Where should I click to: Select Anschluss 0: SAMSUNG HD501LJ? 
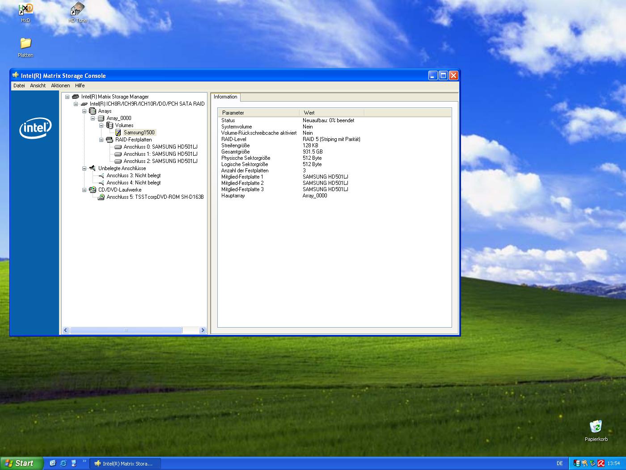pyautogui.click(x=161, y=147)
